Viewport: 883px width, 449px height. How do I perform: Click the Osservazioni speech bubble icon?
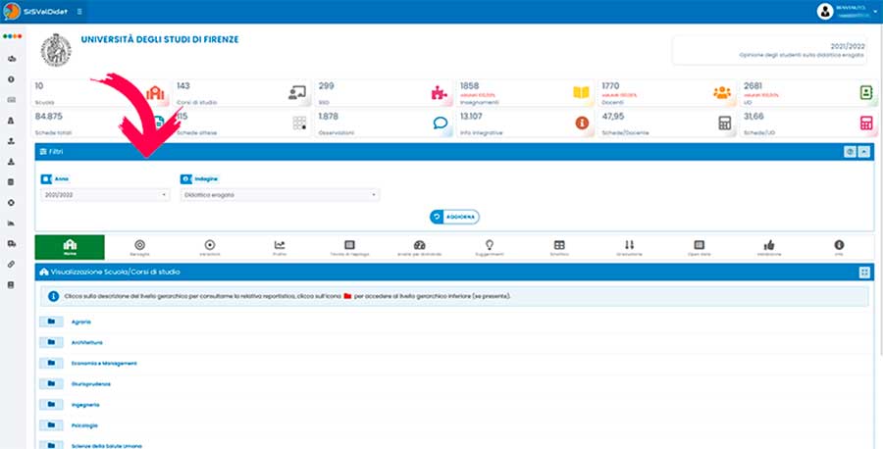441,124
